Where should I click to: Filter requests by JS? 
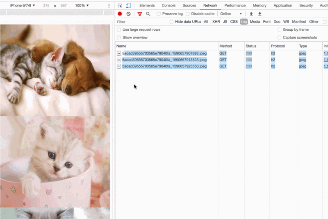coord(225,22)
